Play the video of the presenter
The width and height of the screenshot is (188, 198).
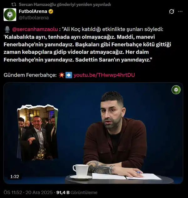click(93, 133)
